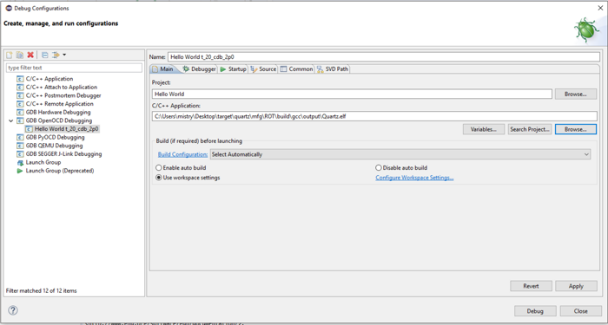Screen dimensions: 608x325
Task: Select Disable auto build radio button
Action: click(x=379, y=168)
